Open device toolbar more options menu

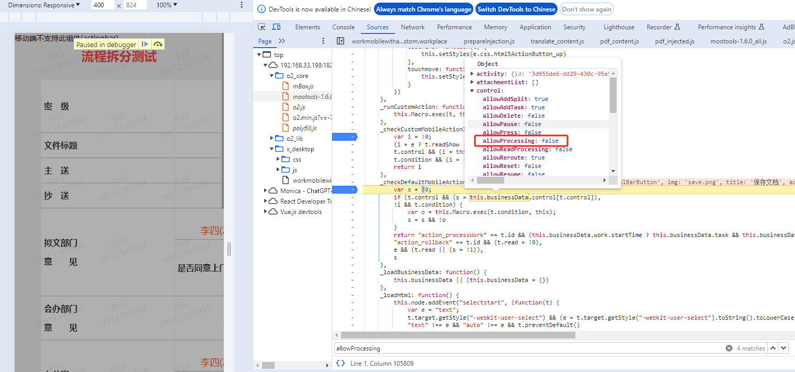click(x=241, y=5)
